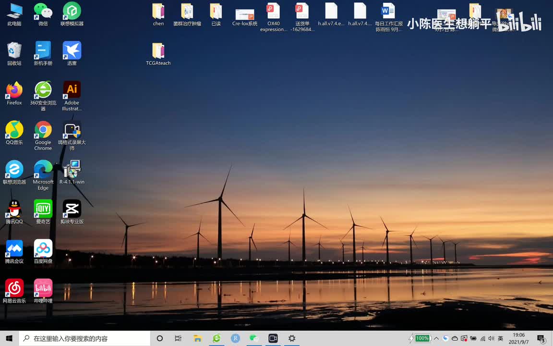Open the notification center in taskbar
The image size is (553, 346).
(541, 338)
